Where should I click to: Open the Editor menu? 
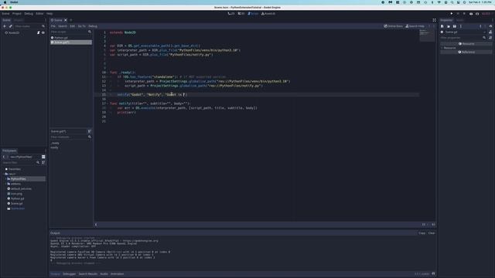click(39, 14)
